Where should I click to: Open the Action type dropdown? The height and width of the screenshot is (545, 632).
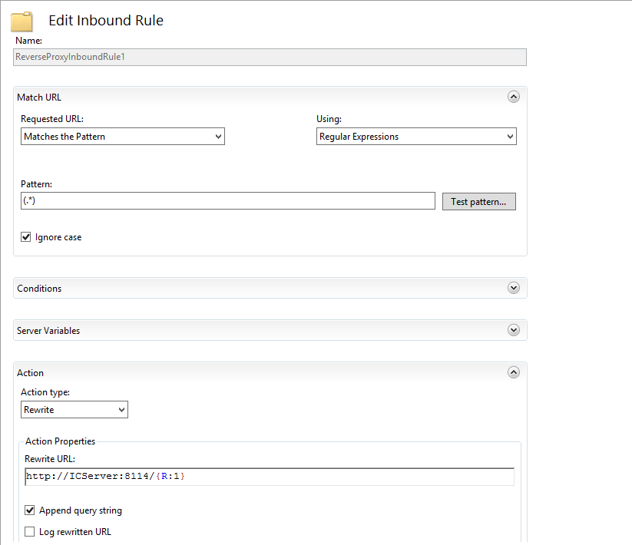click(74, 410)
